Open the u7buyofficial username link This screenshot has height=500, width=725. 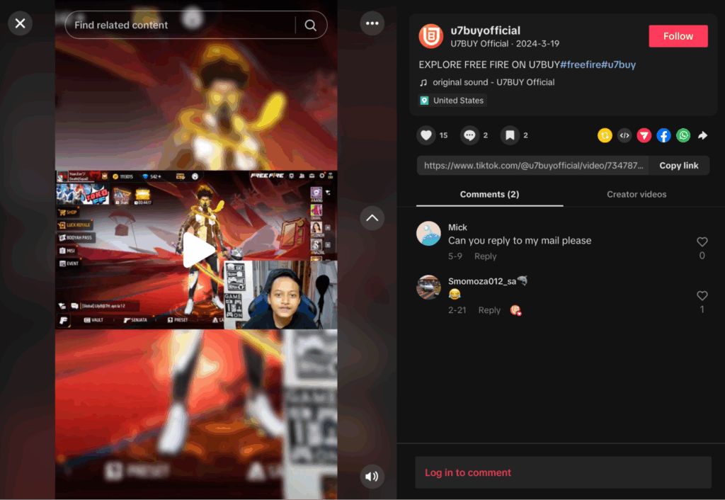coord(486,30)
